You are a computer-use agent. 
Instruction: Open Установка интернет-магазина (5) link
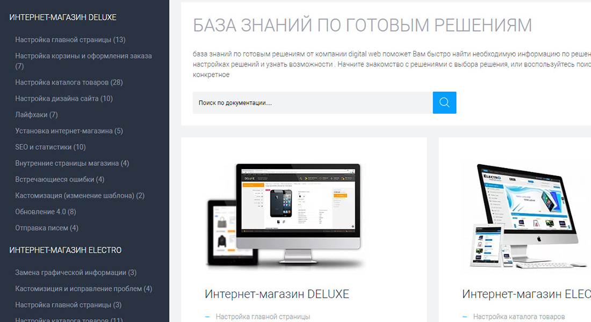tap(69, 131)
